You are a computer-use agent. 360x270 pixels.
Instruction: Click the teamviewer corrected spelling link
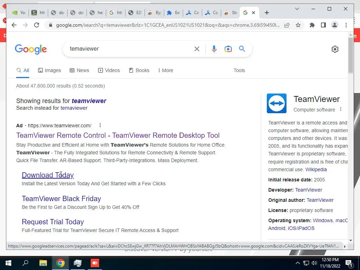pos(89,101)
